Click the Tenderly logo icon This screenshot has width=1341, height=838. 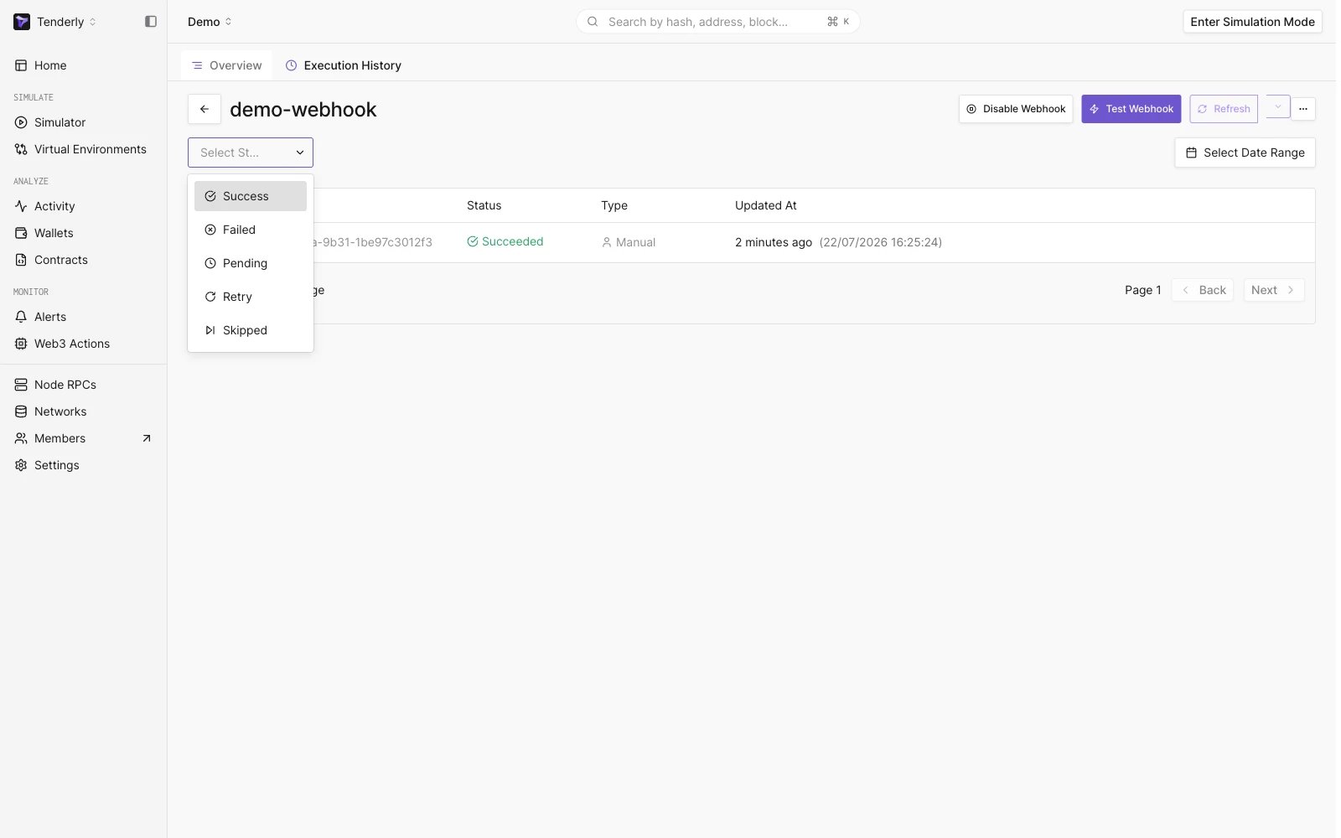pyautogui.click(x=22, y=22)
